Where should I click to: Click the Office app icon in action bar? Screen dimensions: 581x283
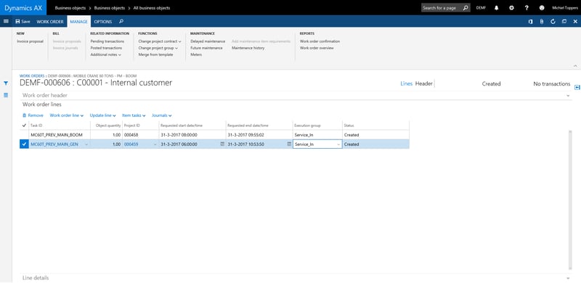pos(531,22)
